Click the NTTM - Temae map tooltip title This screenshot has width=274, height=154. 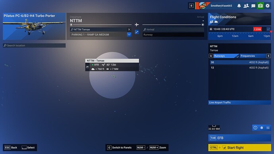pyautogui.click(x=112, y=61)
